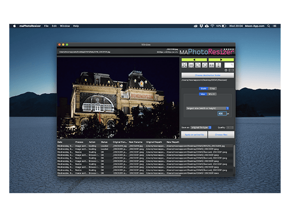Flip image horizontally with arrow icon

[x=211, y=66]
